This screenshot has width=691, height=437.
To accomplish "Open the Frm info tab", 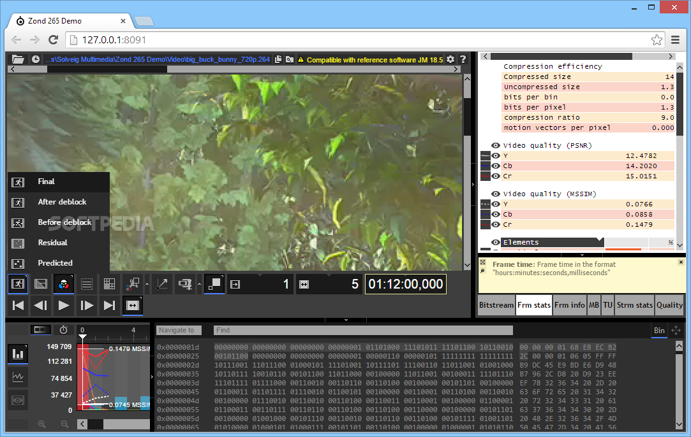I will [x=569, y=305].
